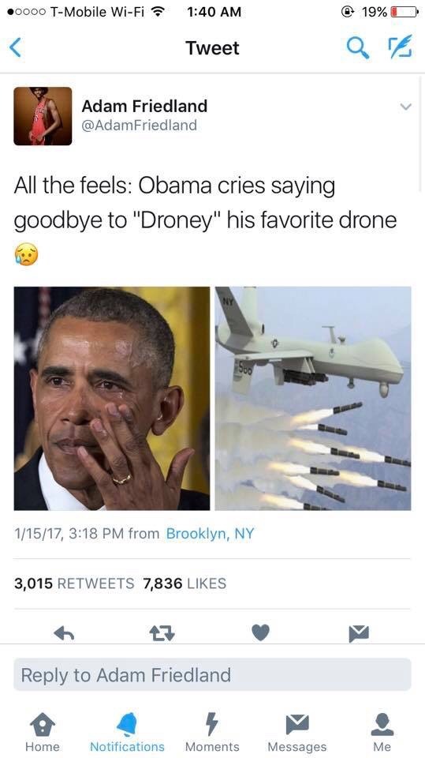This screenshot has height=758, width=425.
Task: View the 3,015 Retweets list
Action: click(x=74, y=584)
